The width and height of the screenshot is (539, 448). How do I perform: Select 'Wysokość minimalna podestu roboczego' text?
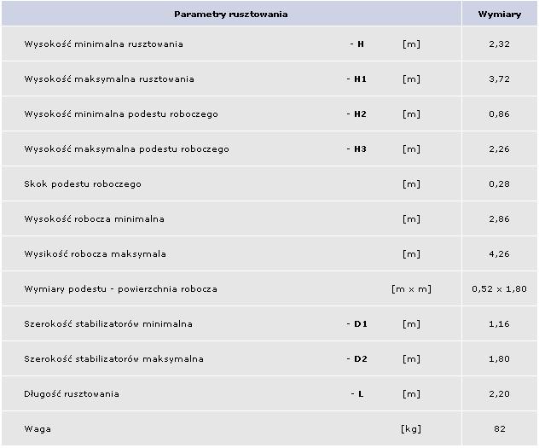(121, 114)
